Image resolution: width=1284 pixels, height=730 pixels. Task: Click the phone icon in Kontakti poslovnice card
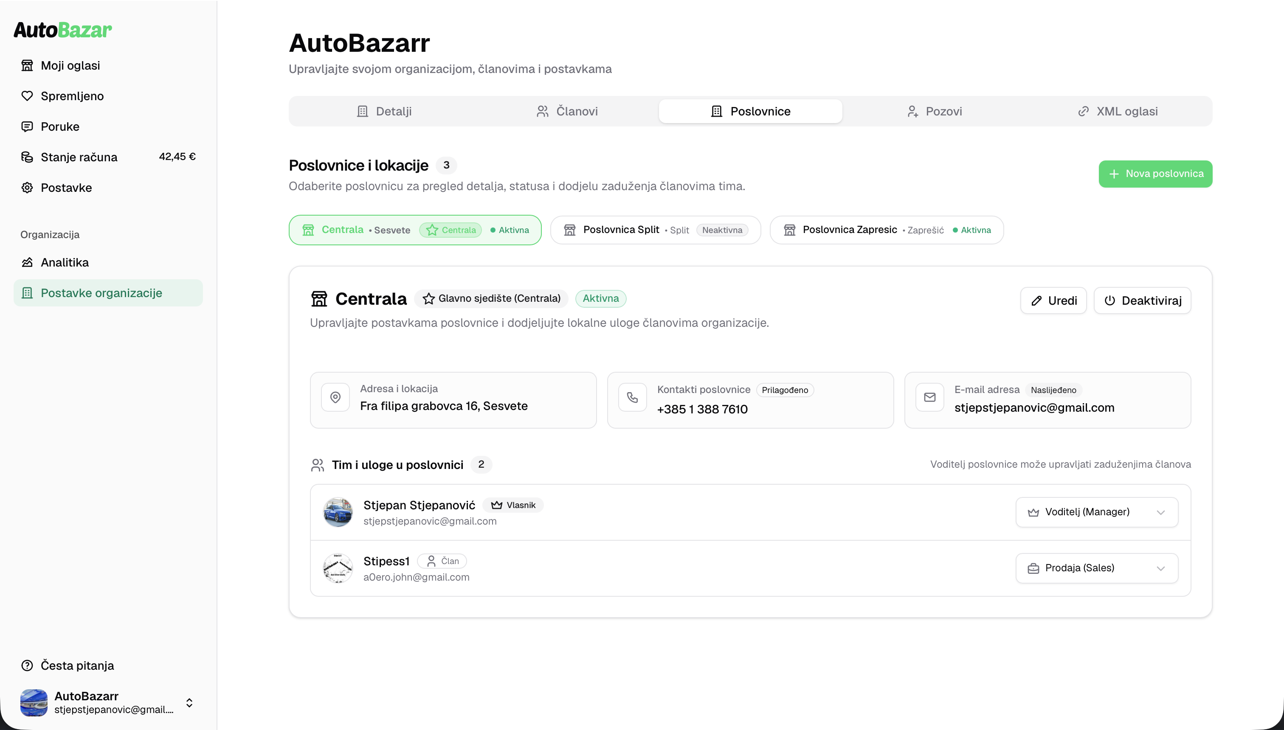pos(633,398)
